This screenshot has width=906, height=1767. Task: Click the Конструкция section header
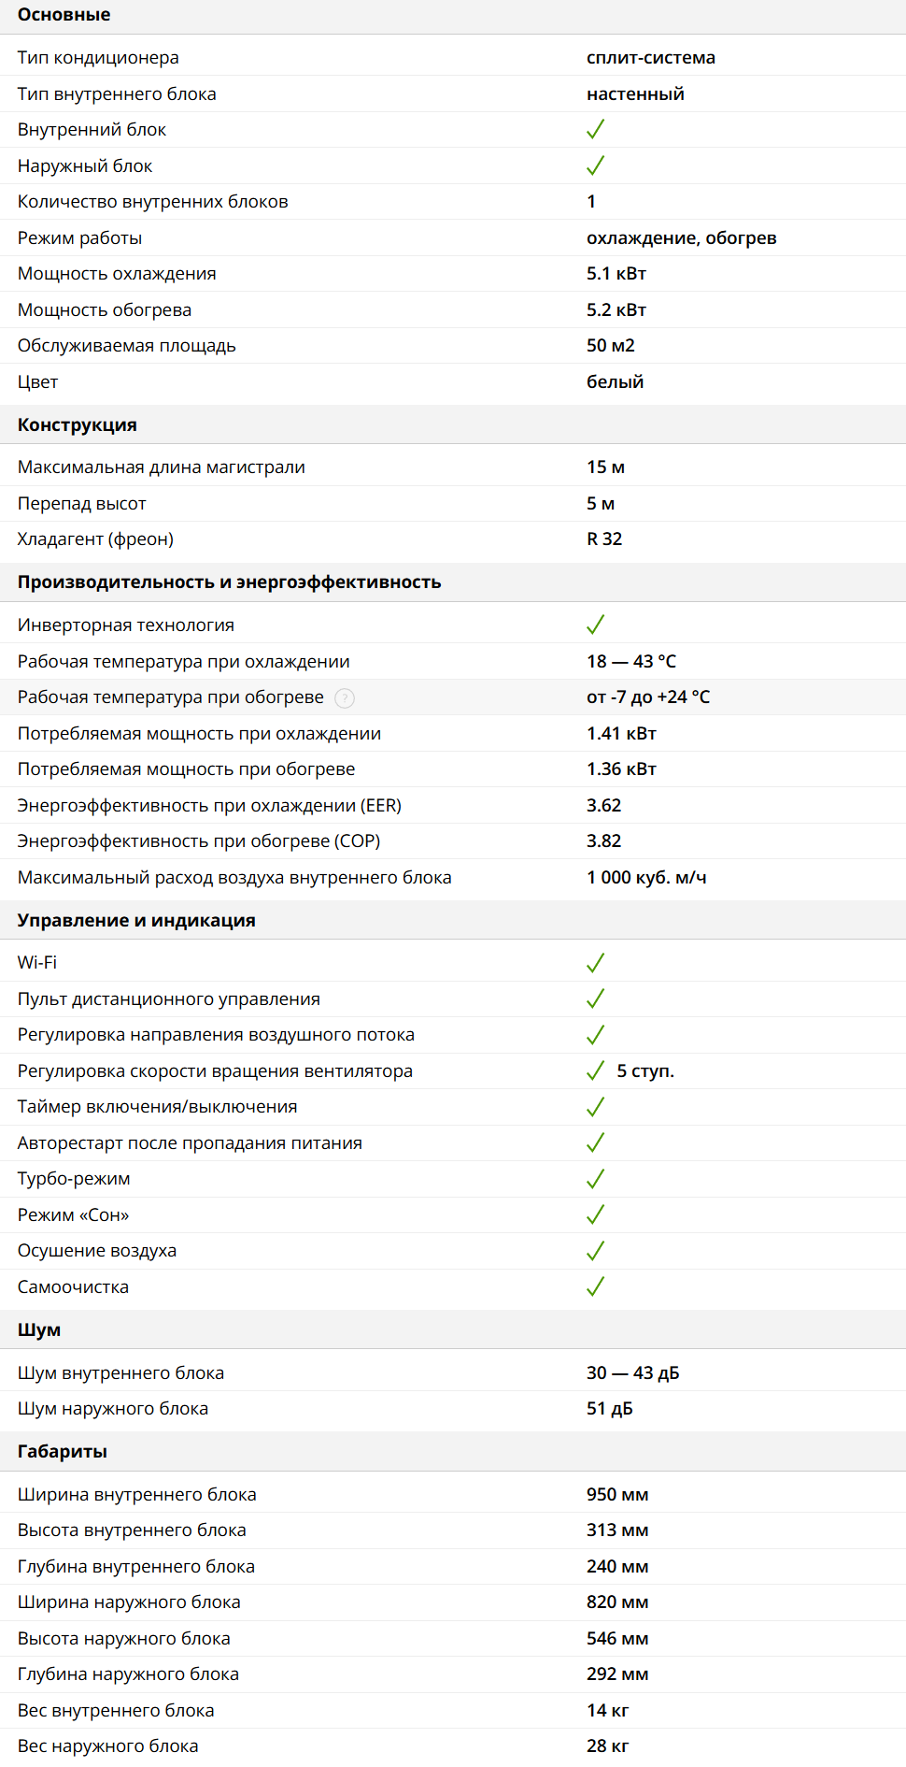tap(77, 425)
